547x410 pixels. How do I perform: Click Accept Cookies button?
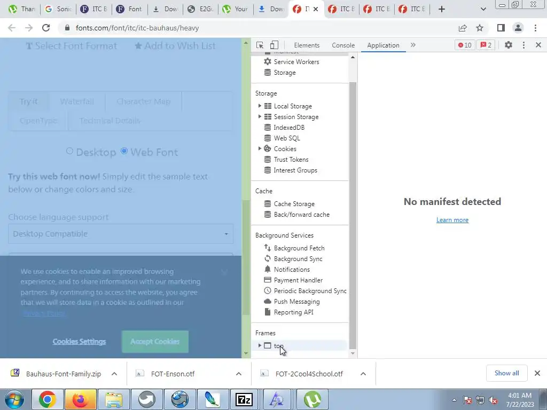tap(155, 342)
